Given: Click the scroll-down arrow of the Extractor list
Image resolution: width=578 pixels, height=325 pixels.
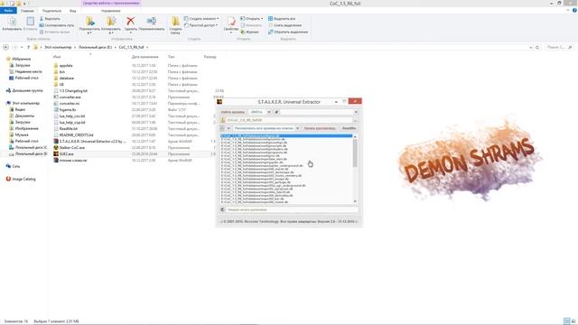Looking at the screenshot, I should 355,201.
